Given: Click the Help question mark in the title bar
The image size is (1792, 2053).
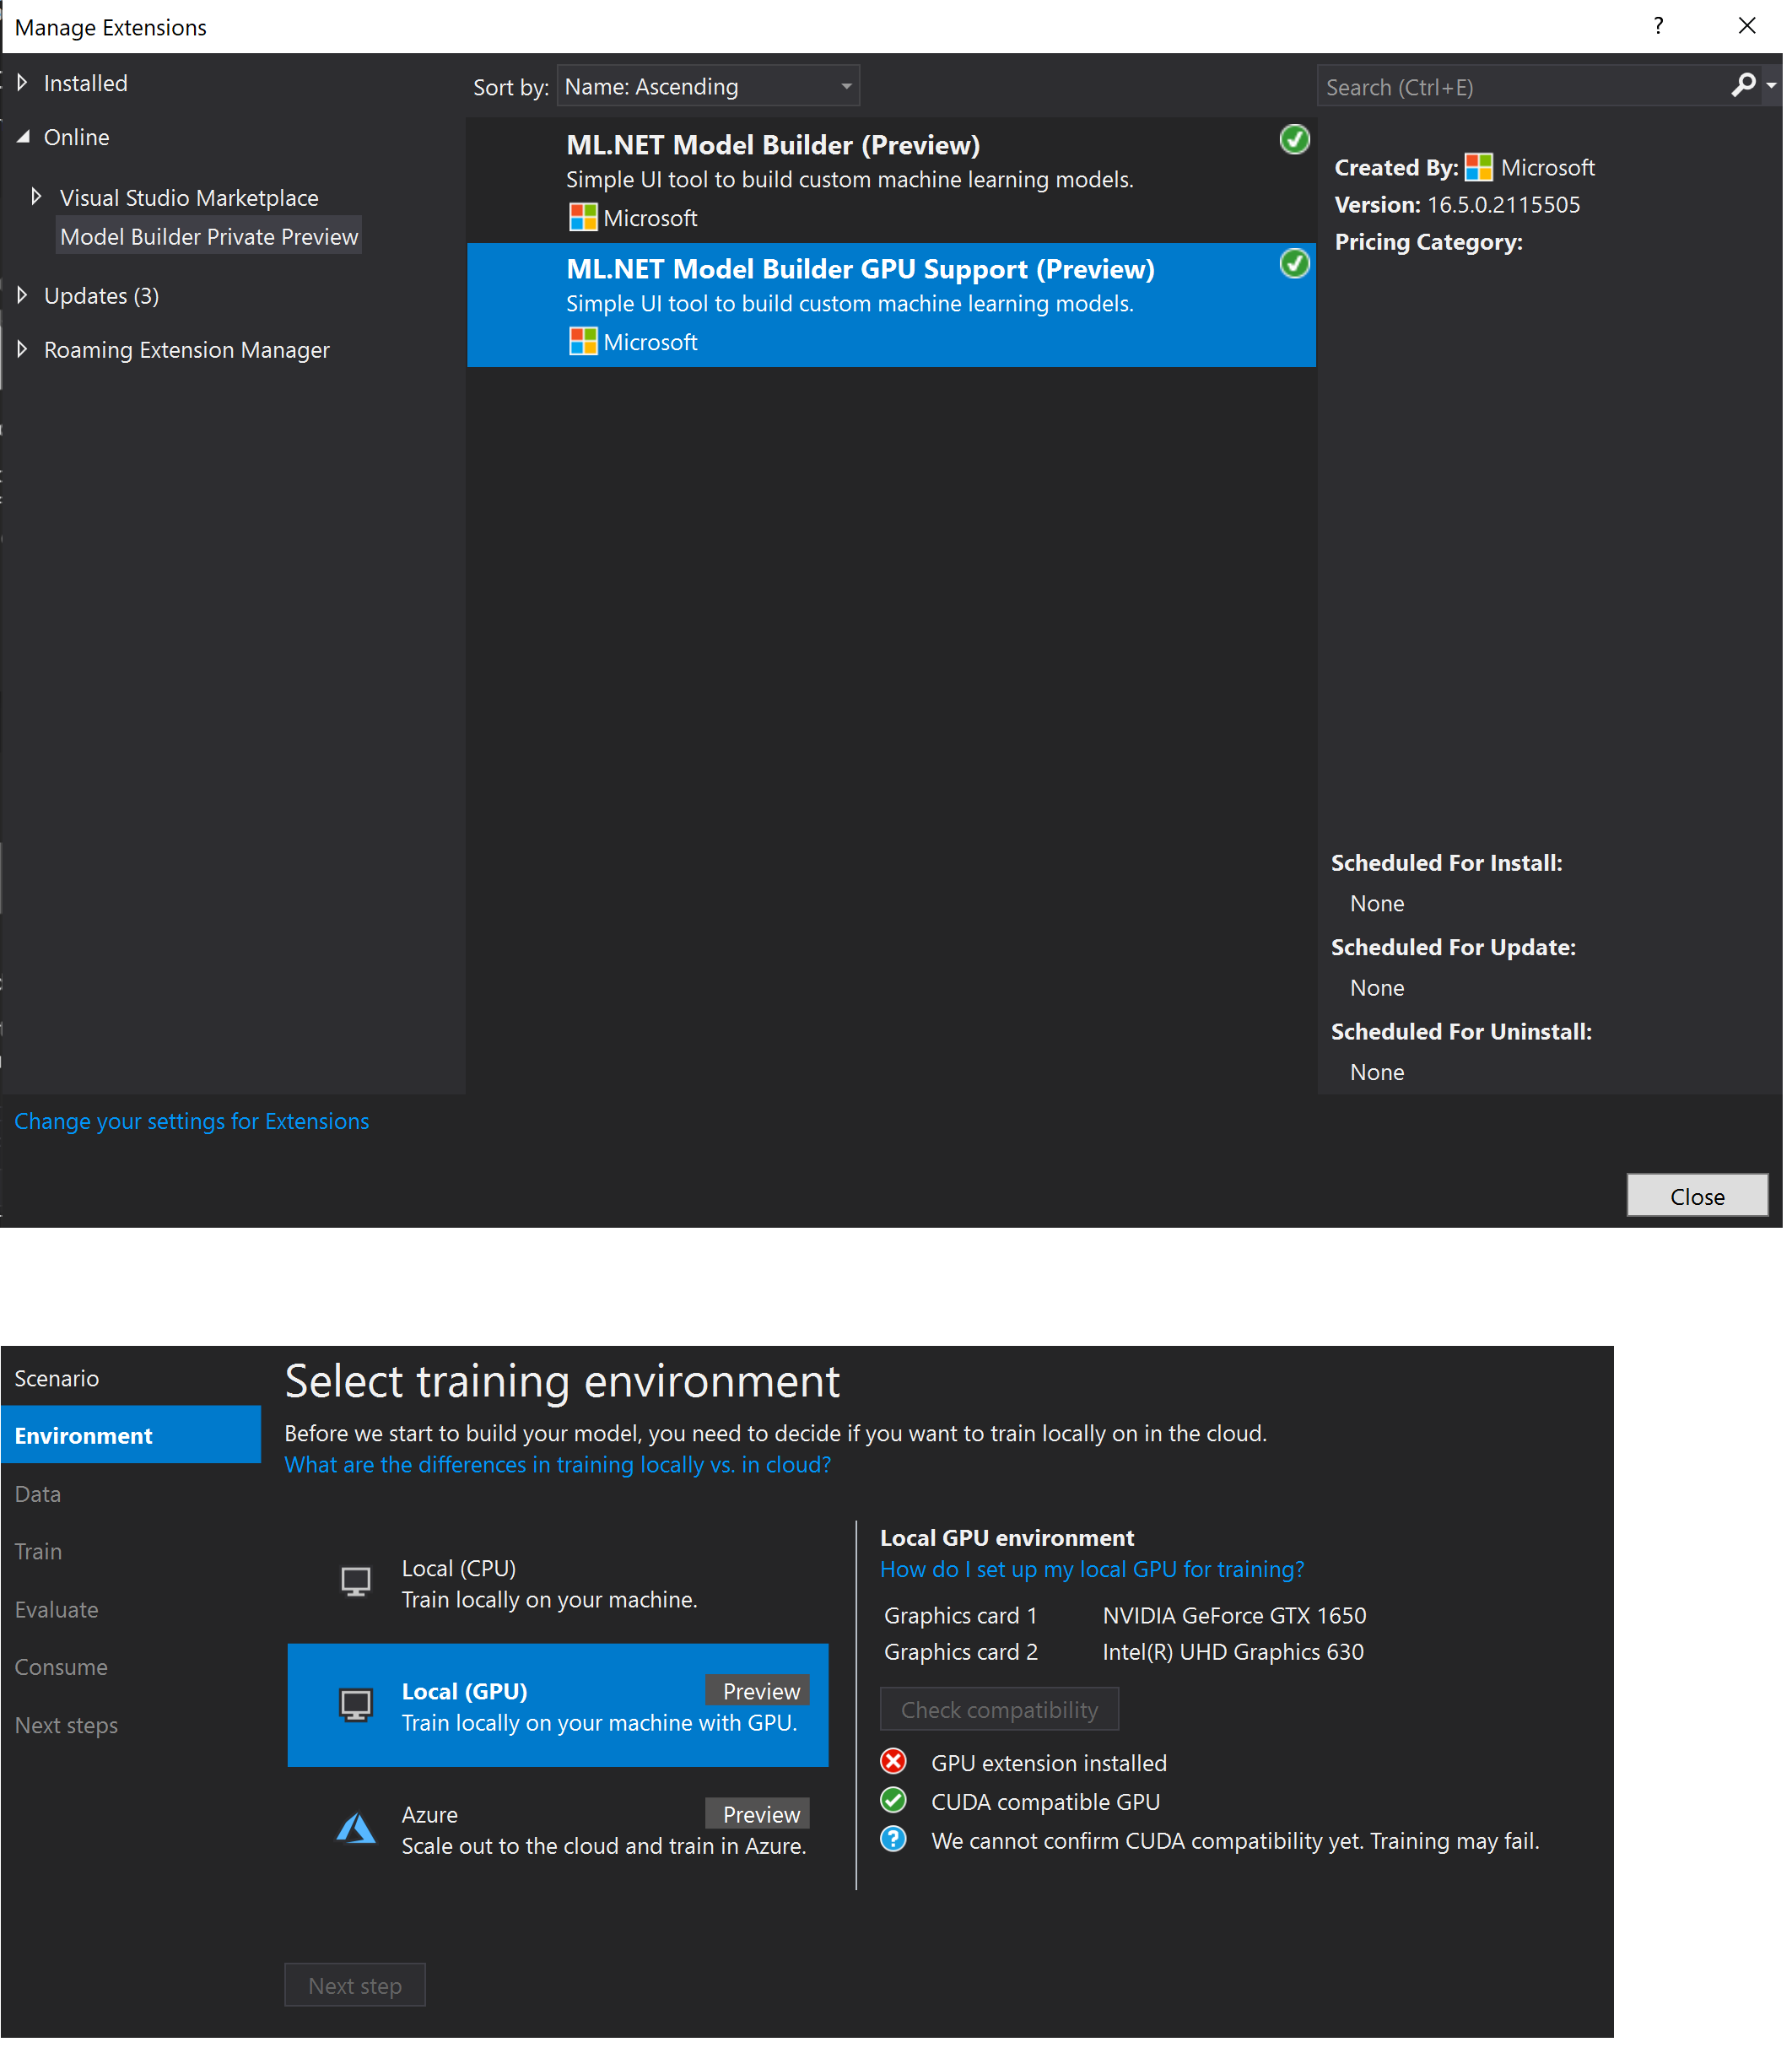Looking at the screenshot, I should pyautogui.click(x=1658, y=26).
